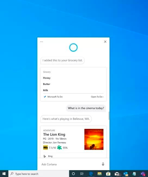Open Microsoft Store from the taskbar
The height and width of the screenshot is (177, 148).
[x=108, y=174]
